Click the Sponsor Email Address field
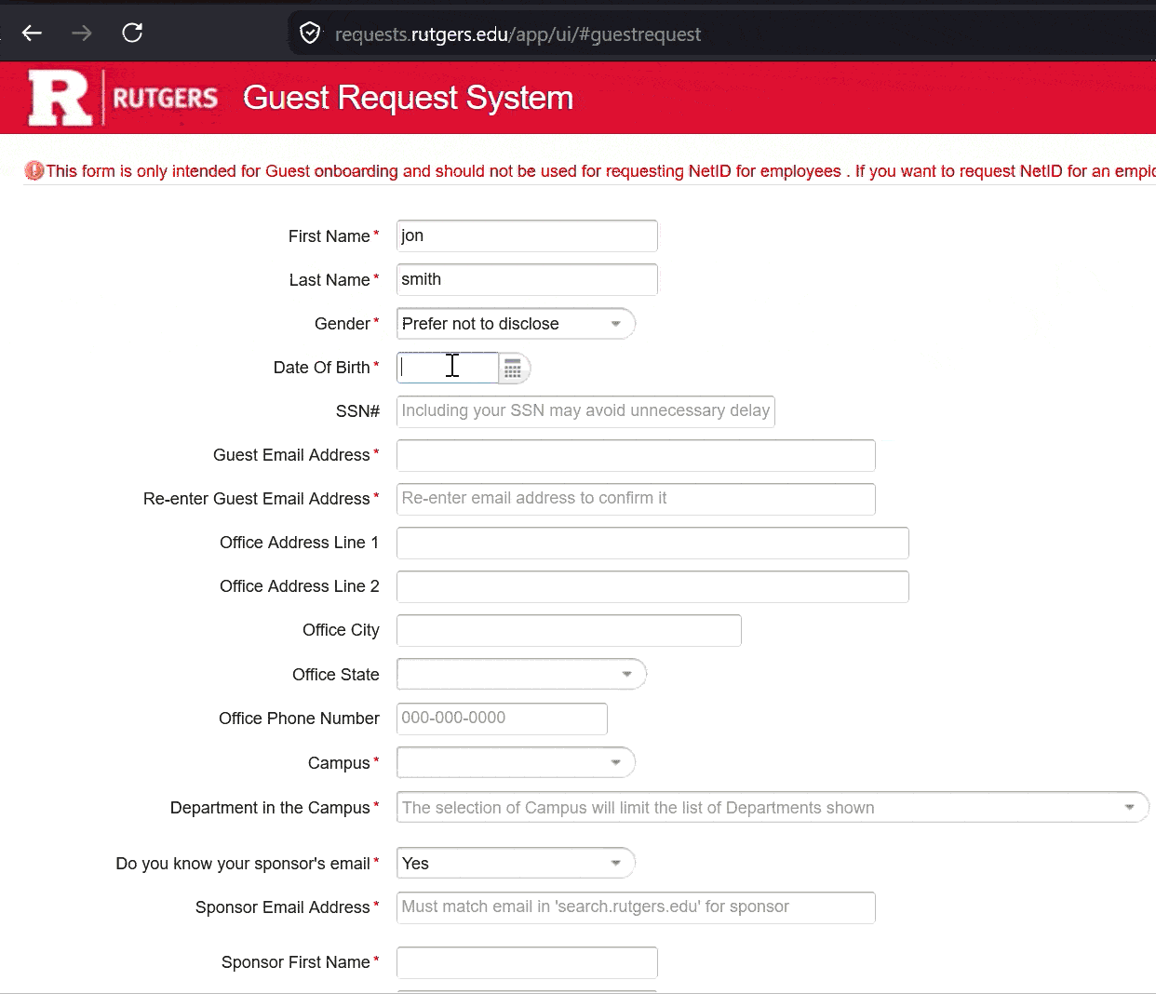The width and height of the screenshot is (1156, 994). (635, 907)
